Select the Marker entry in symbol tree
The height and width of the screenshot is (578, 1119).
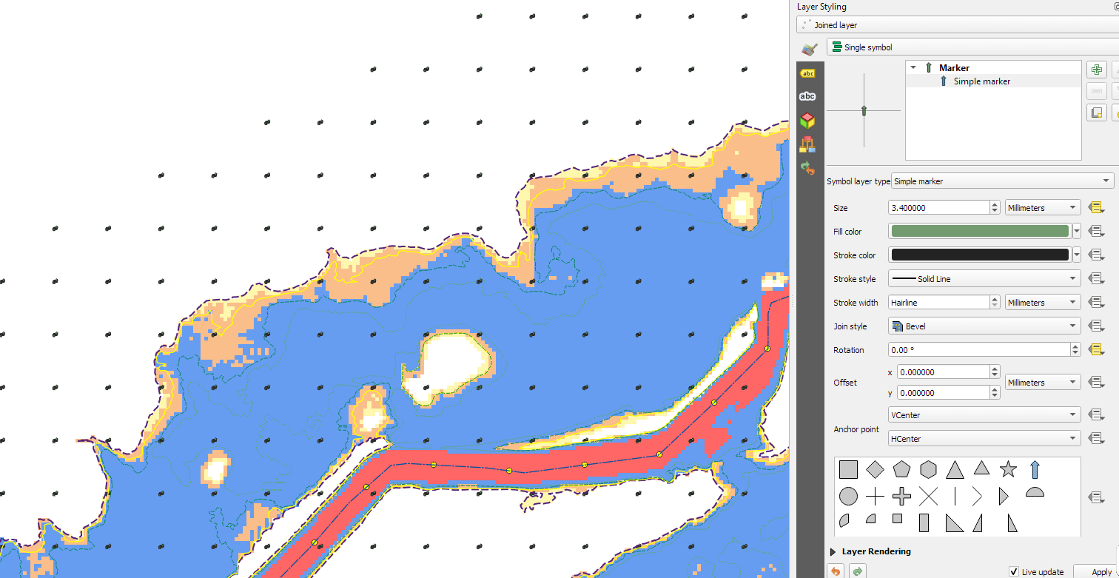pyautogui.click(x=955, y=67)
